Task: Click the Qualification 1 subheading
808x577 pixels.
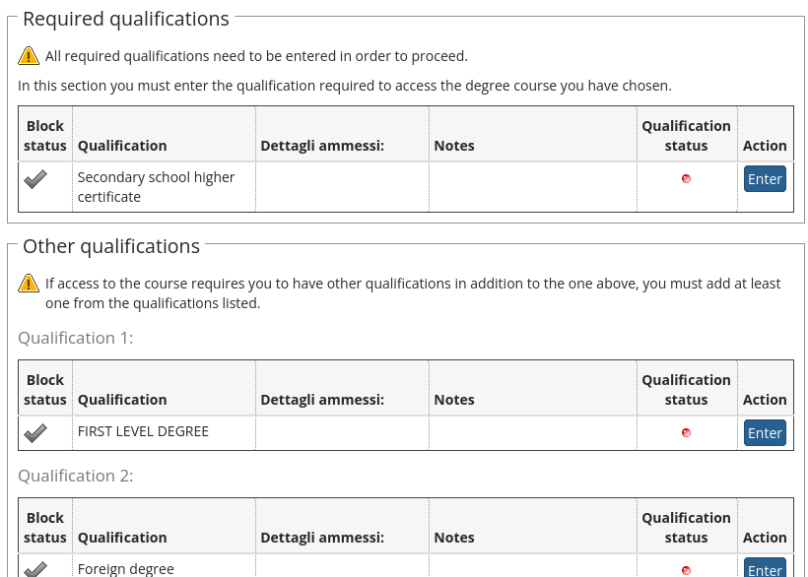Action: point(75,338)
